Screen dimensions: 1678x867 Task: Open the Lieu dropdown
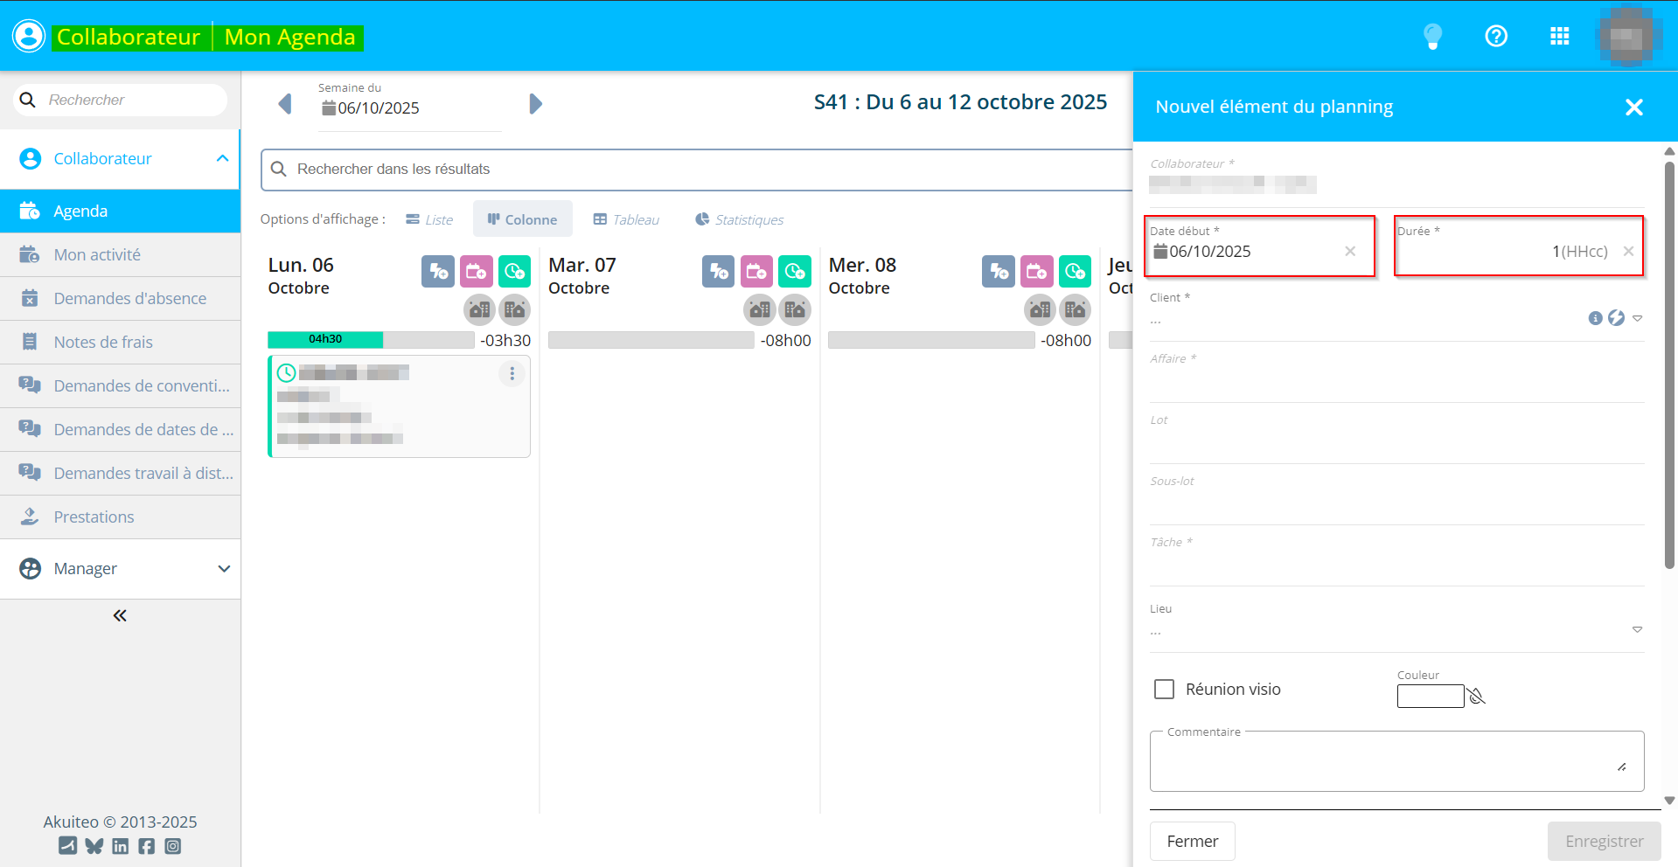click(x=1637, y=629)
